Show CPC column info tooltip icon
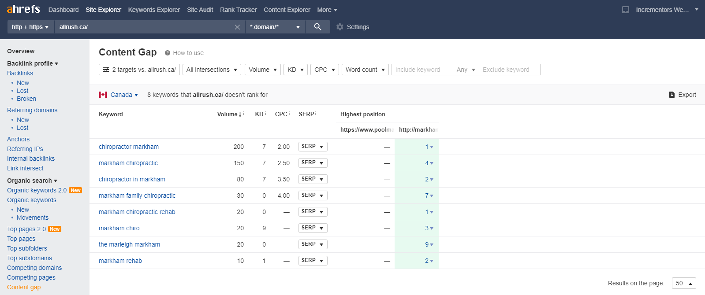Screen dimensions: 705x295 point(289,113)
